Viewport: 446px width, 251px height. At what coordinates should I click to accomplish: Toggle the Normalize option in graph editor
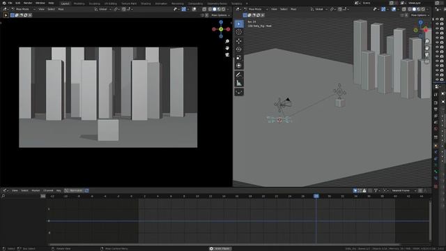[74, 190]
